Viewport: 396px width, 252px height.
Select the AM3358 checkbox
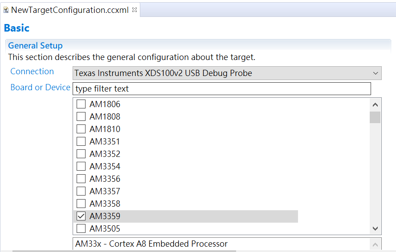81,204
